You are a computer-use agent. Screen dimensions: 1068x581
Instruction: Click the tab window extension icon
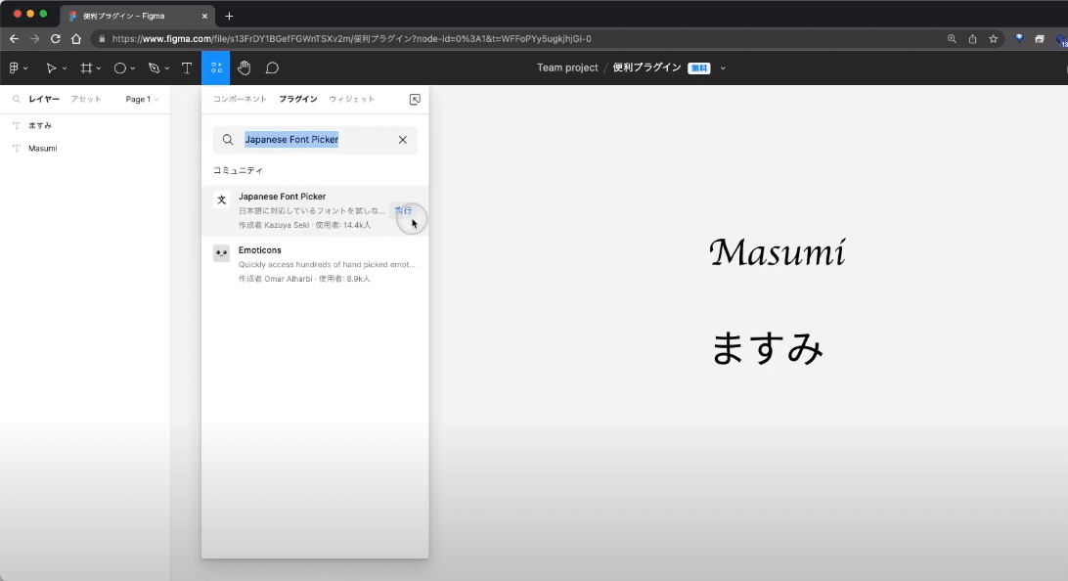tap(1040, 39)
